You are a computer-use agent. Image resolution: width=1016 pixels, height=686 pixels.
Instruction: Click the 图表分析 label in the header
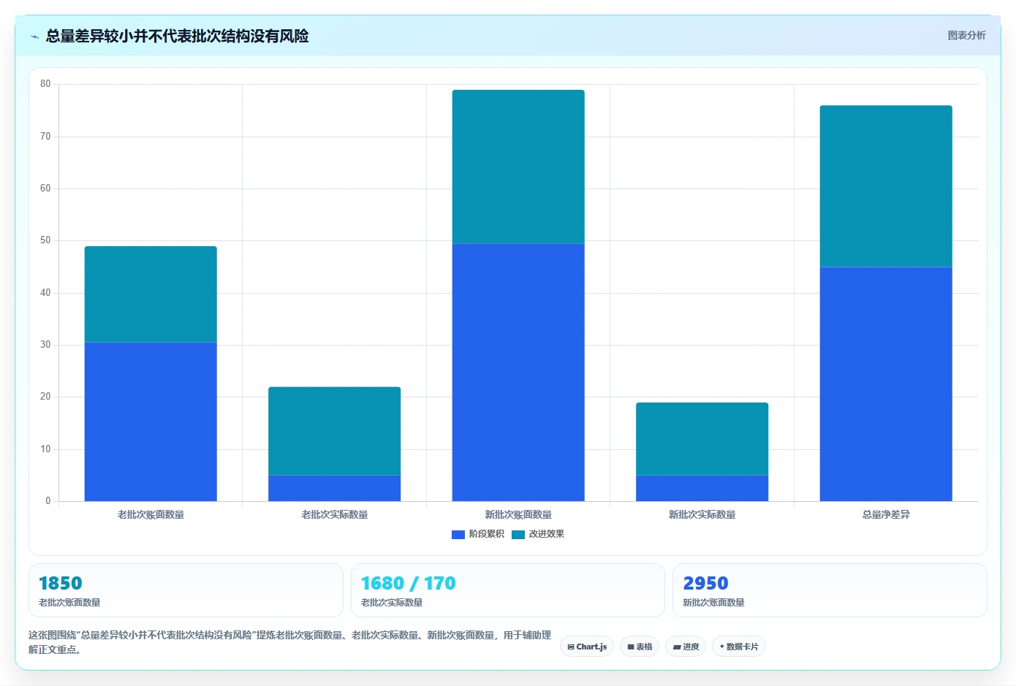(x=966, y=35)
